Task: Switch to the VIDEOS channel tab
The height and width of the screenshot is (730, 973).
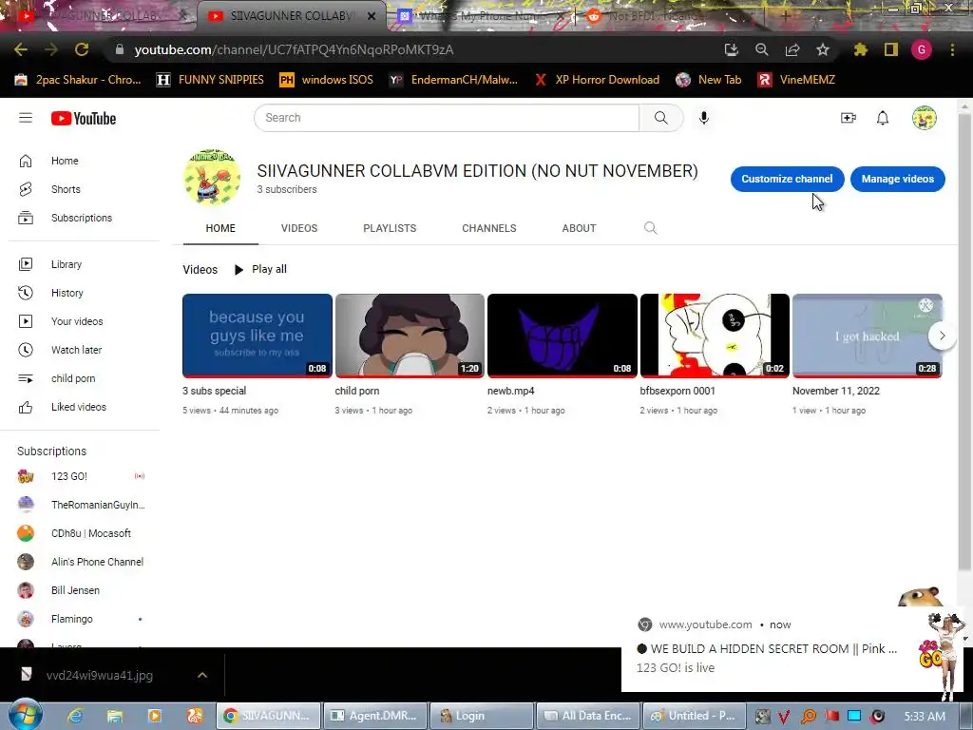Action: coord(299,228)
